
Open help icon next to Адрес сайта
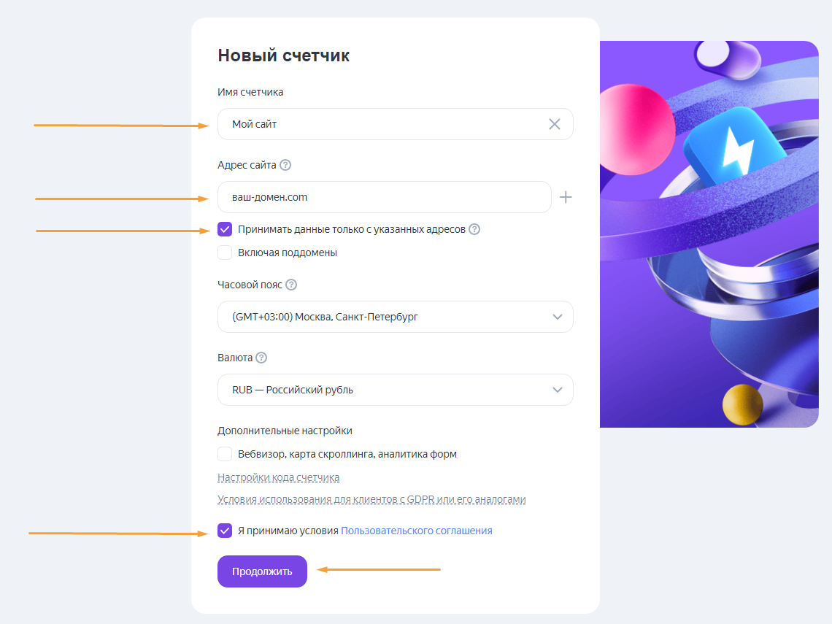coord(285,165)
